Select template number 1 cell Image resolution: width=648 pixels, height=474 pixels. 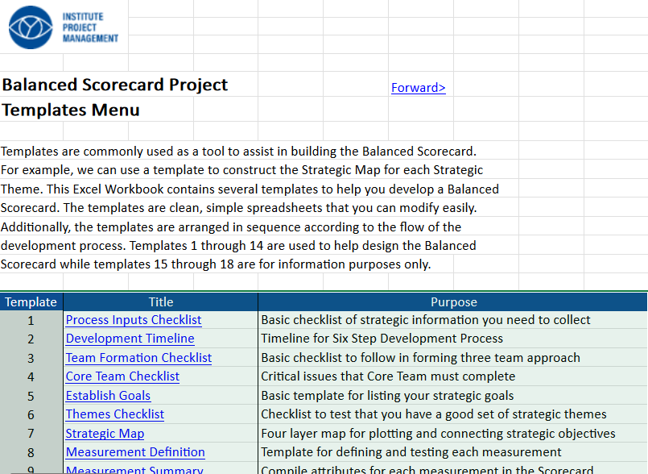tap(31, 320)
